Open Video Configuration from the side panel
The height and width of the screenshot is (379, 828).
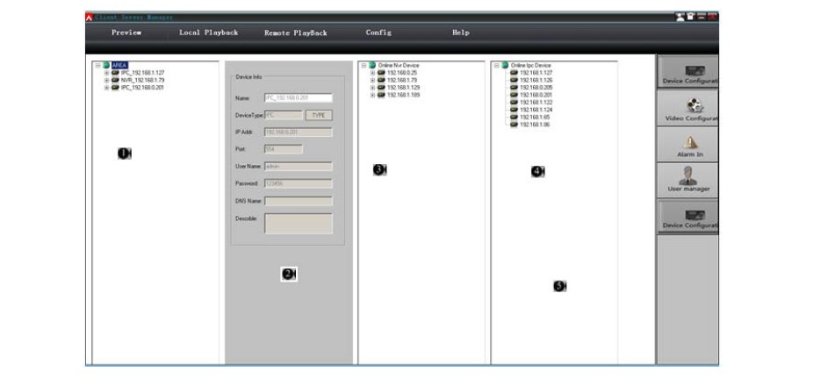click(688, 108)
